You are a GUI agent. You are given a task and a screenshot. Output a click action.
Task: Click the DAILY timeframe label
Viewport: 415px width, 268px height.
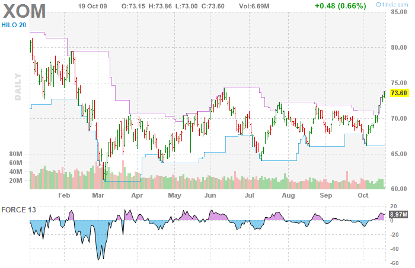18,87
